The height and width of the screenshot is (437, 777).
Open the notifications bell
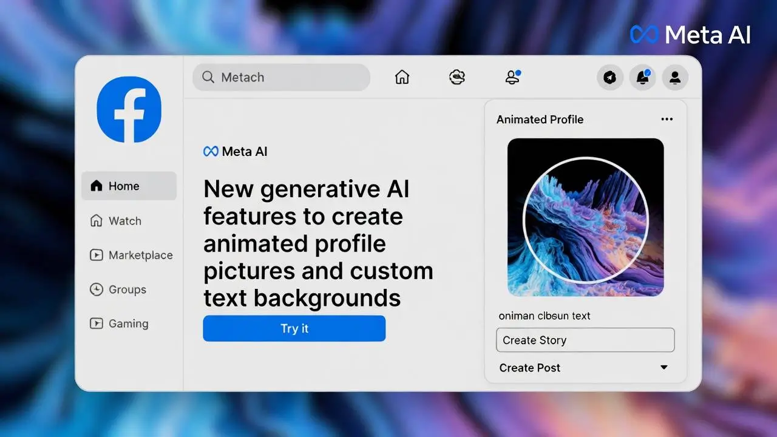click(x=642, y=78)
